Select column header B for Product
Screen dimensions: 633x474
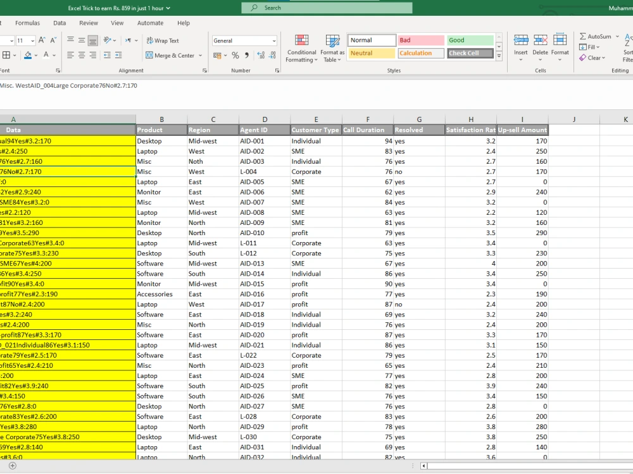161,119
